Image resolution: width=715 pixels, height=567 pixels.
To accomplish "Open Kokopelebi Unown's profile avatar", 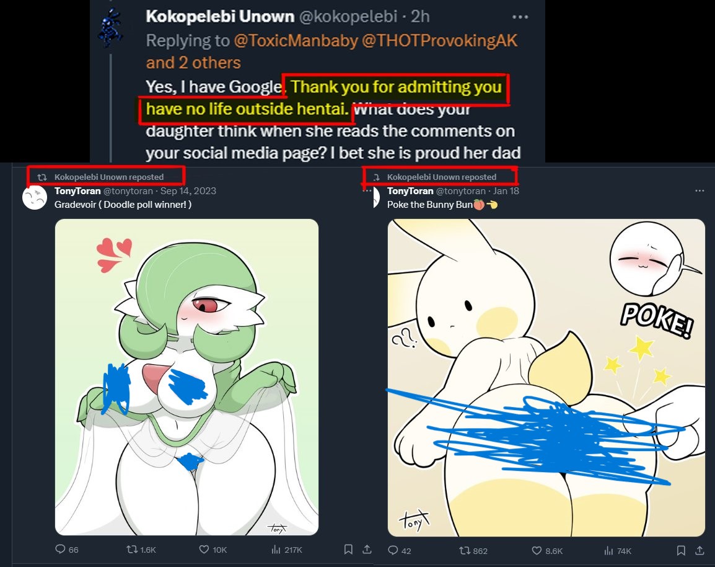I will click(x=110, y=29).
